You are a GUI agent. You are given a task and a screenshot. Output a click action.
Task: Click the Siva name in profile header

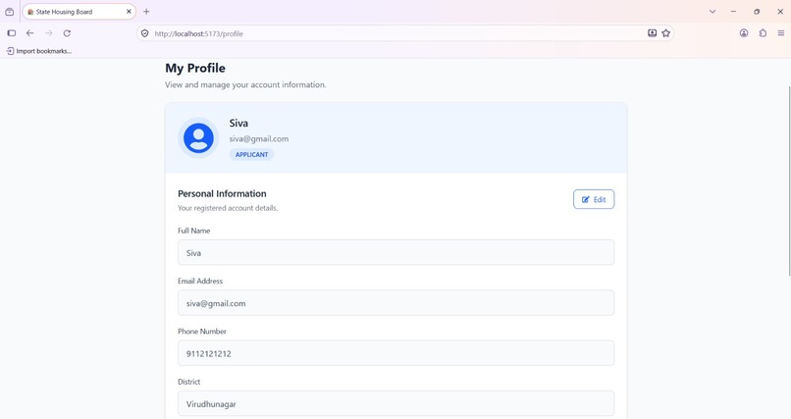(238, 123)
